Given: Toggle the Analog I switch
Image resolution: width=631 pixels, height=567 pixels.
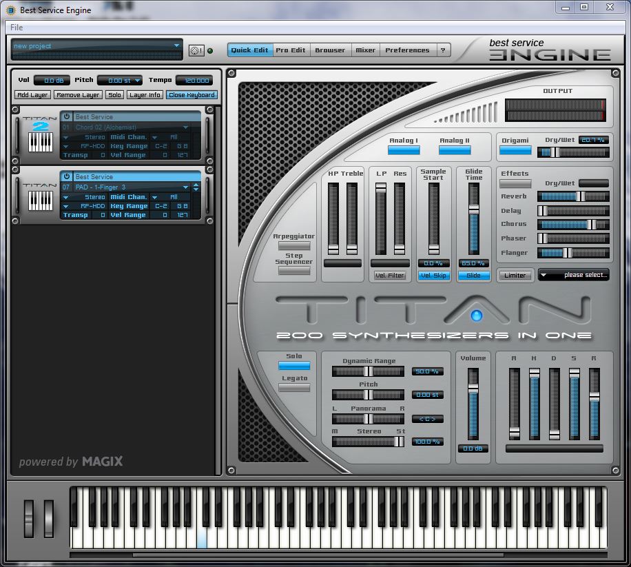Looking at the screenshot, I should pos(404,150).
